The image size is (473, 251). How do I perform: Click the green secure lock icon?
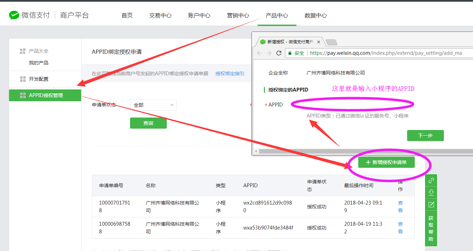click(x=290, y=53)
